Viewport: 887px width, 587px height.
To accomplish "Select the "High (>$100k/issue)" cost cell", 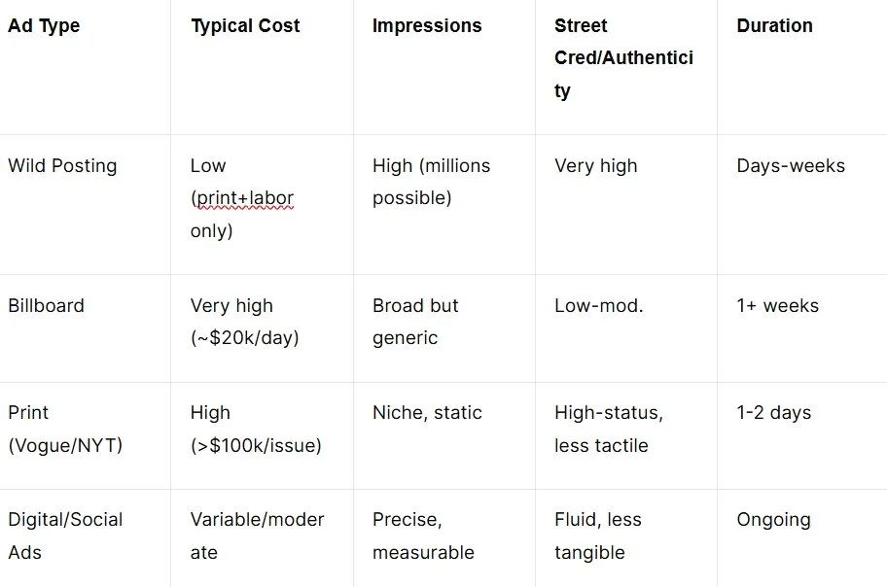I will 256,429.
